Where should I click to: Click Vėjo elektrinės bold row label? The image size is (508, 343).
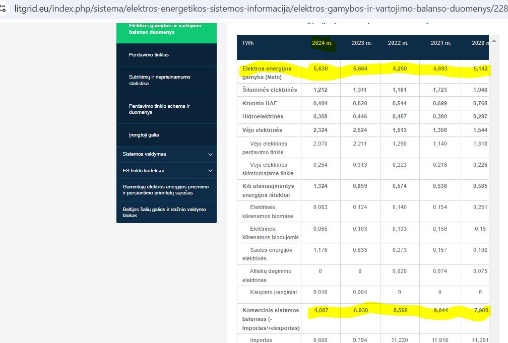[262, 130]
